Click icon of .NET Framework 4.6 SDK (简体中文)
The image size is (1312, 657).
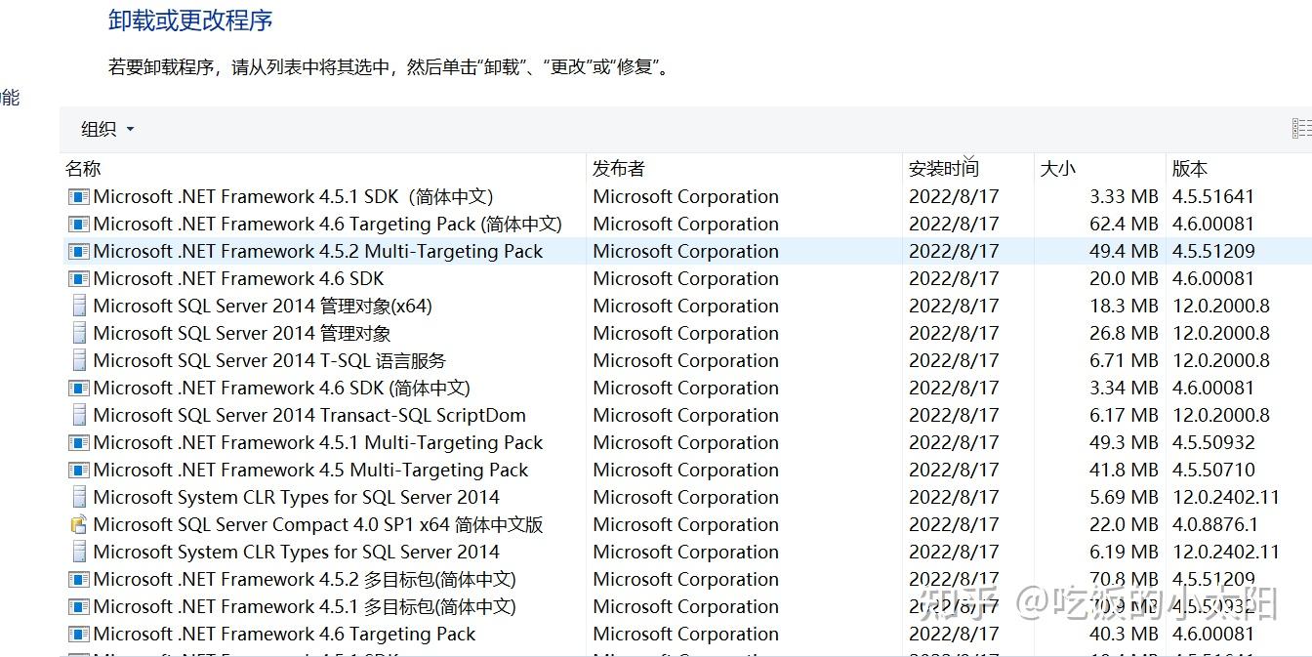click(78, 388)
